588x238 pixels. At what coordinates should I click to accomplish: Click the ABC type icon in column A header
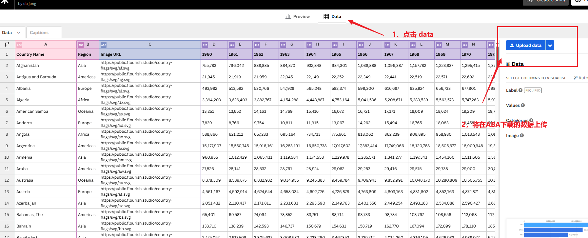tap(19, 45)
